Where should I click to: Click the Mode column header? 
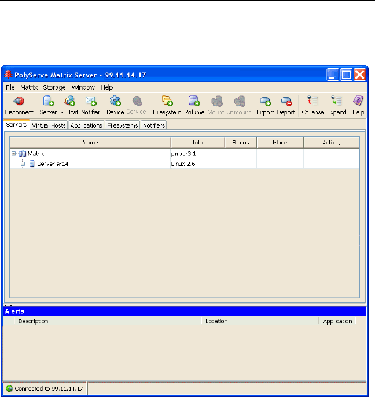click(280, 143)
